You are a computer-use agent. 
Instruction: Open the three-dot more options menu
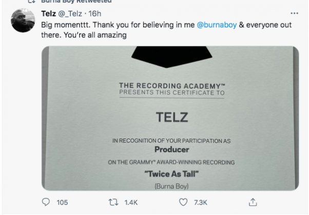point(294,13)
